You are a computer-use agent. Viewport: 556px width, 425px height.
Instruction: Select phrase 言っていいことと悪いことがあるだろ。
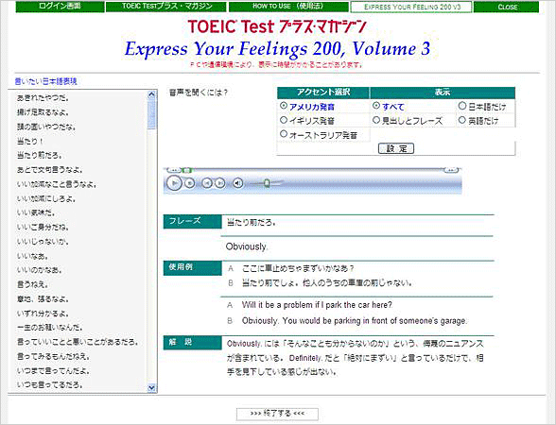[x=78, y=342]
